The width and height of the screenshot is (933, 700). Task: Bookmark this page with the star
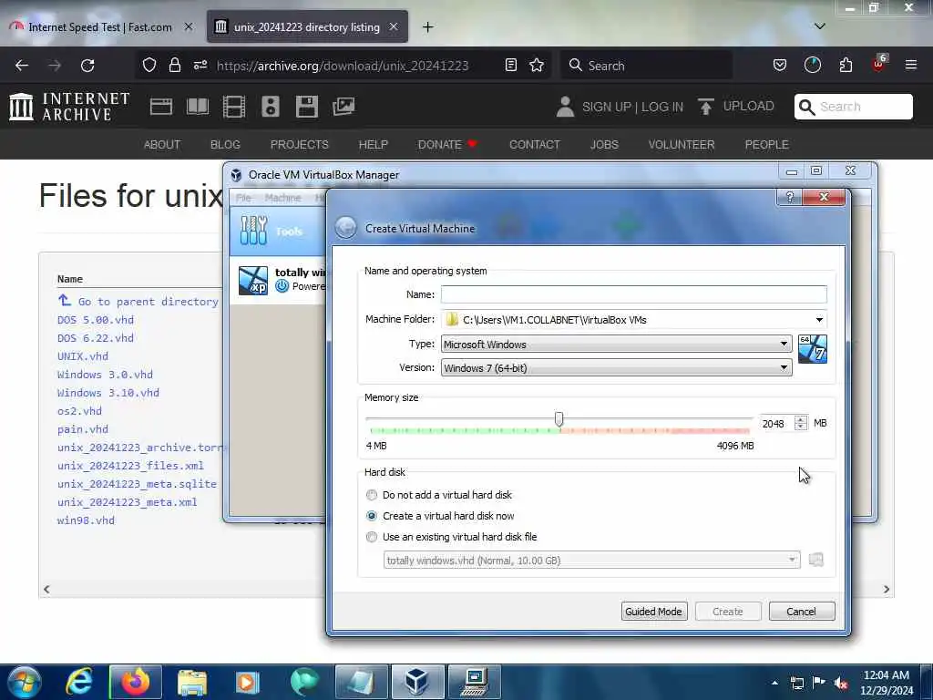(x=537, y=65)
